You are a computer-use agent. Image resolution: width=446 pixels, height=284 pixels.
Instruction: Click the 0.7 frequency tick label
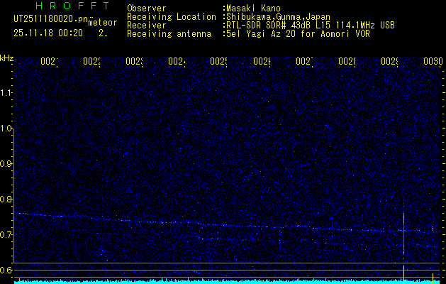(x=7, y=234)
